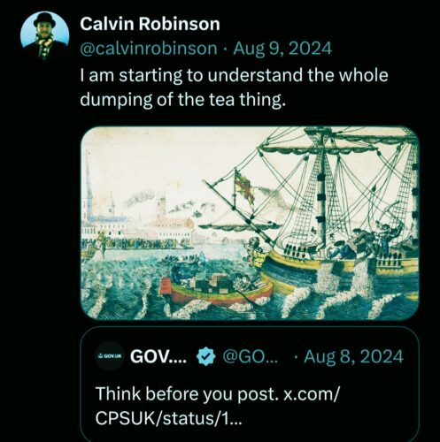Visit the @calvinrobinson handle link
440x442 pixels.
149,49
